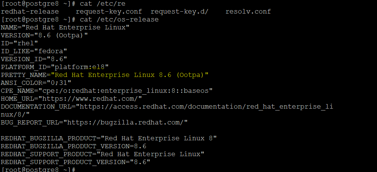This screenshot has width=377, height=172.
Task: Click resolv.conf in the completion list
Action: [248, 11]
